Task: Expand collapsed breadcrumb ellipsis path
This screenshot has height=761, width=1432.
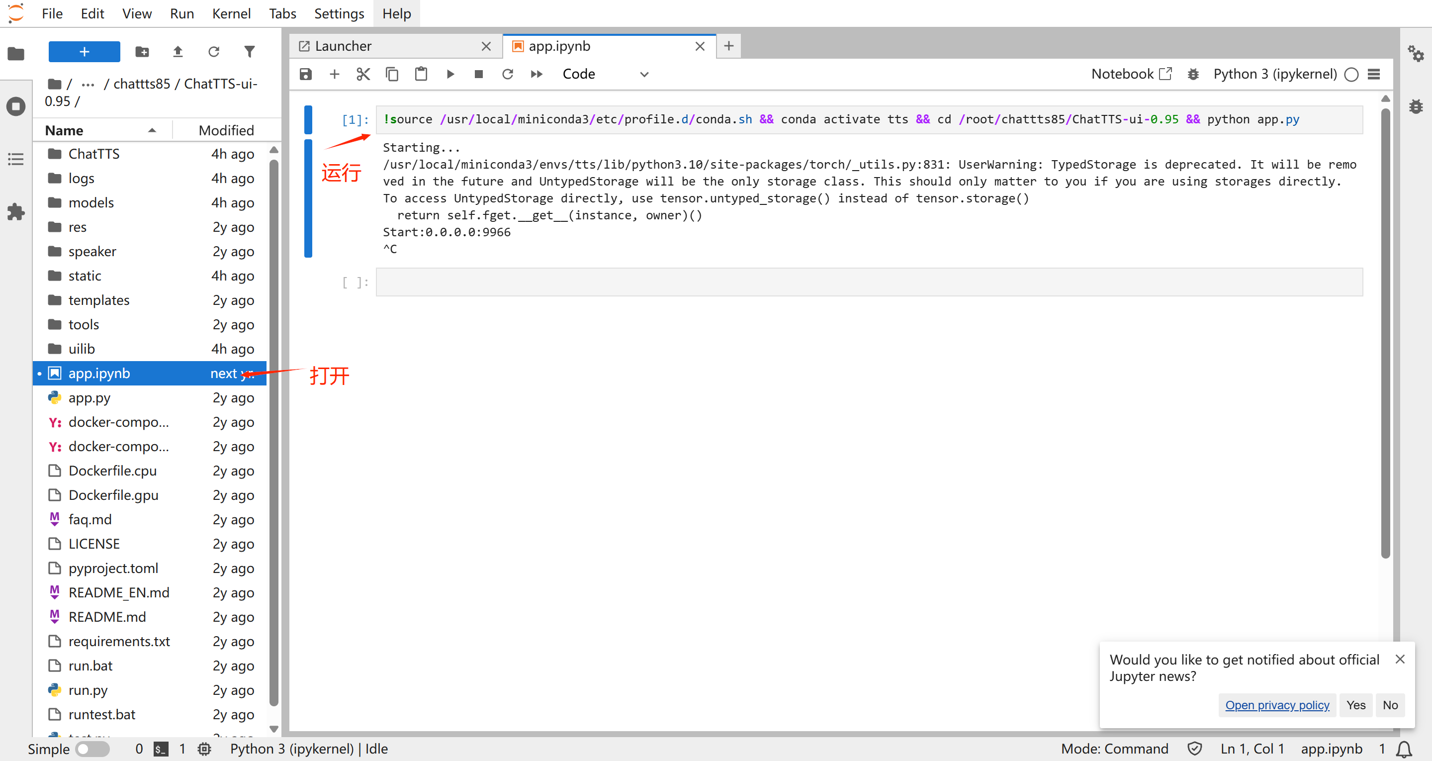Action: (88, 84)
